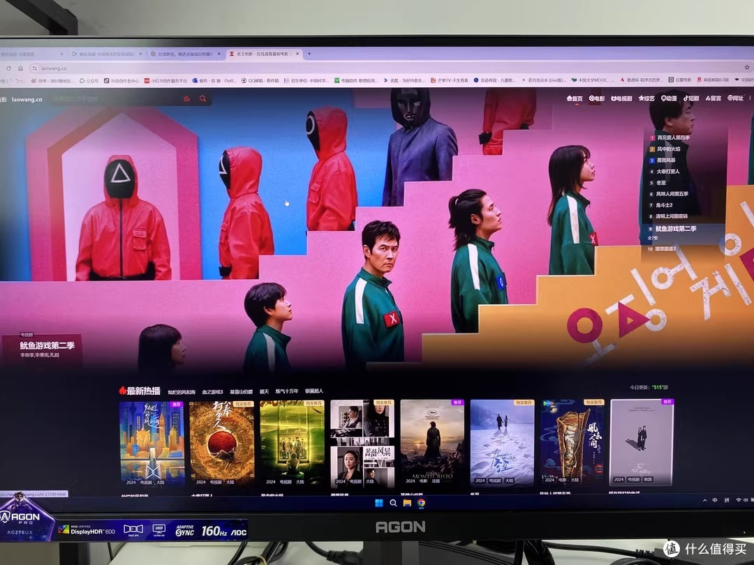Open the 电视剧 navigation item
Image resolution: width=754 pixels, height=565 pixels.
click(621, 98)
